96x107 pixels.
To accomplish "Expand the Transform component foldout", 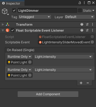I will pos(3,24).
